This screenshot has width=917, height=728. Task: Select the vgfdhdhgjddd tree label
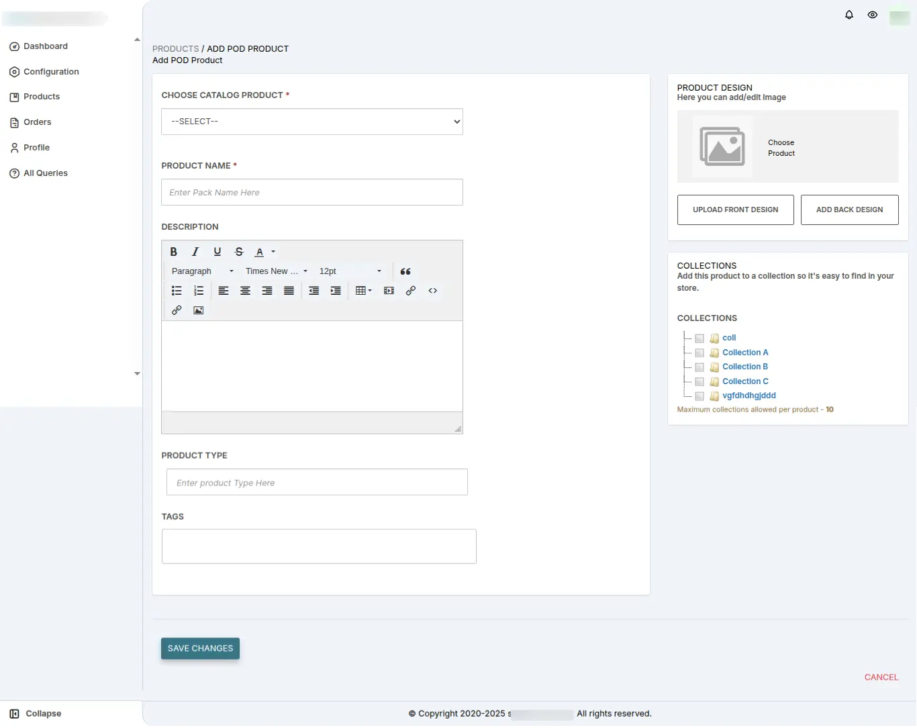(x=749, y=396)
